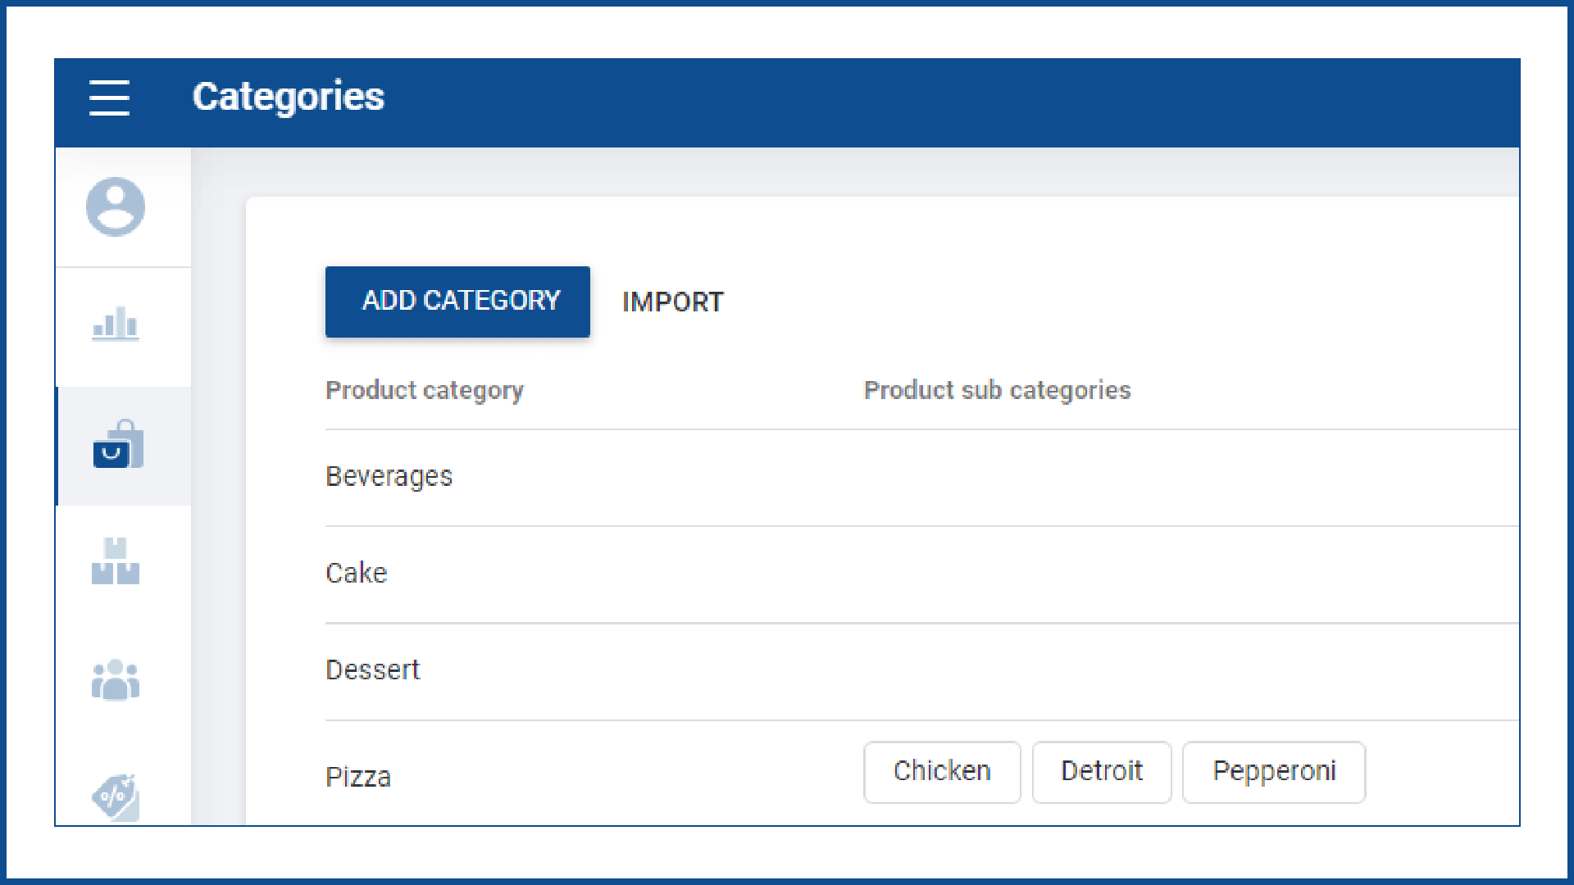Click the IMPORT button
1574x885 pixels.
pos(672,302)
